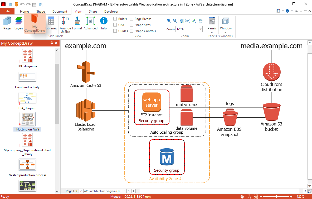Enable the Grid checkbox
This screenshot has height=199, width=312.
pyautogui.click(x=115, y=25)
